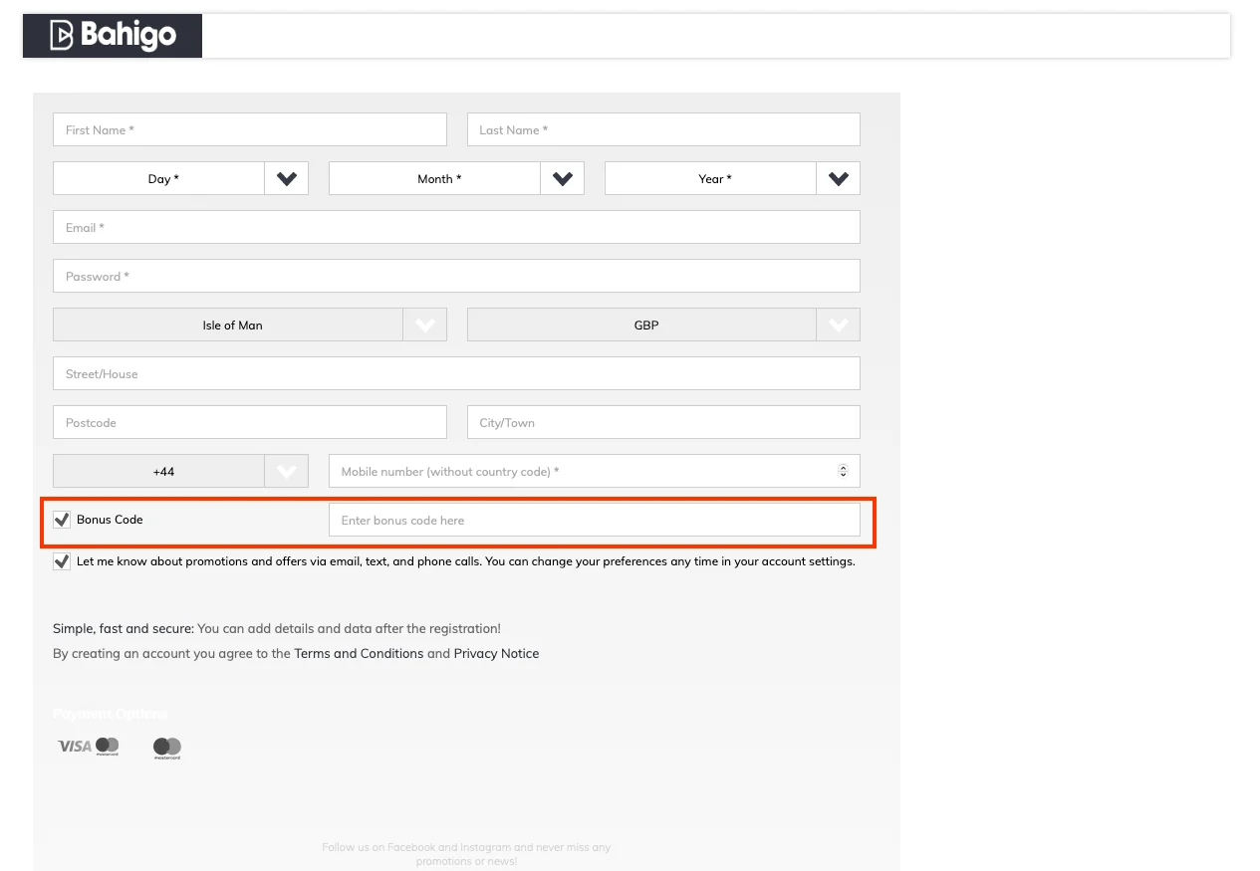This screenshot has height=871, width=1260.
Task: Click the Bahigo logo
Action: tap(113, 36)
